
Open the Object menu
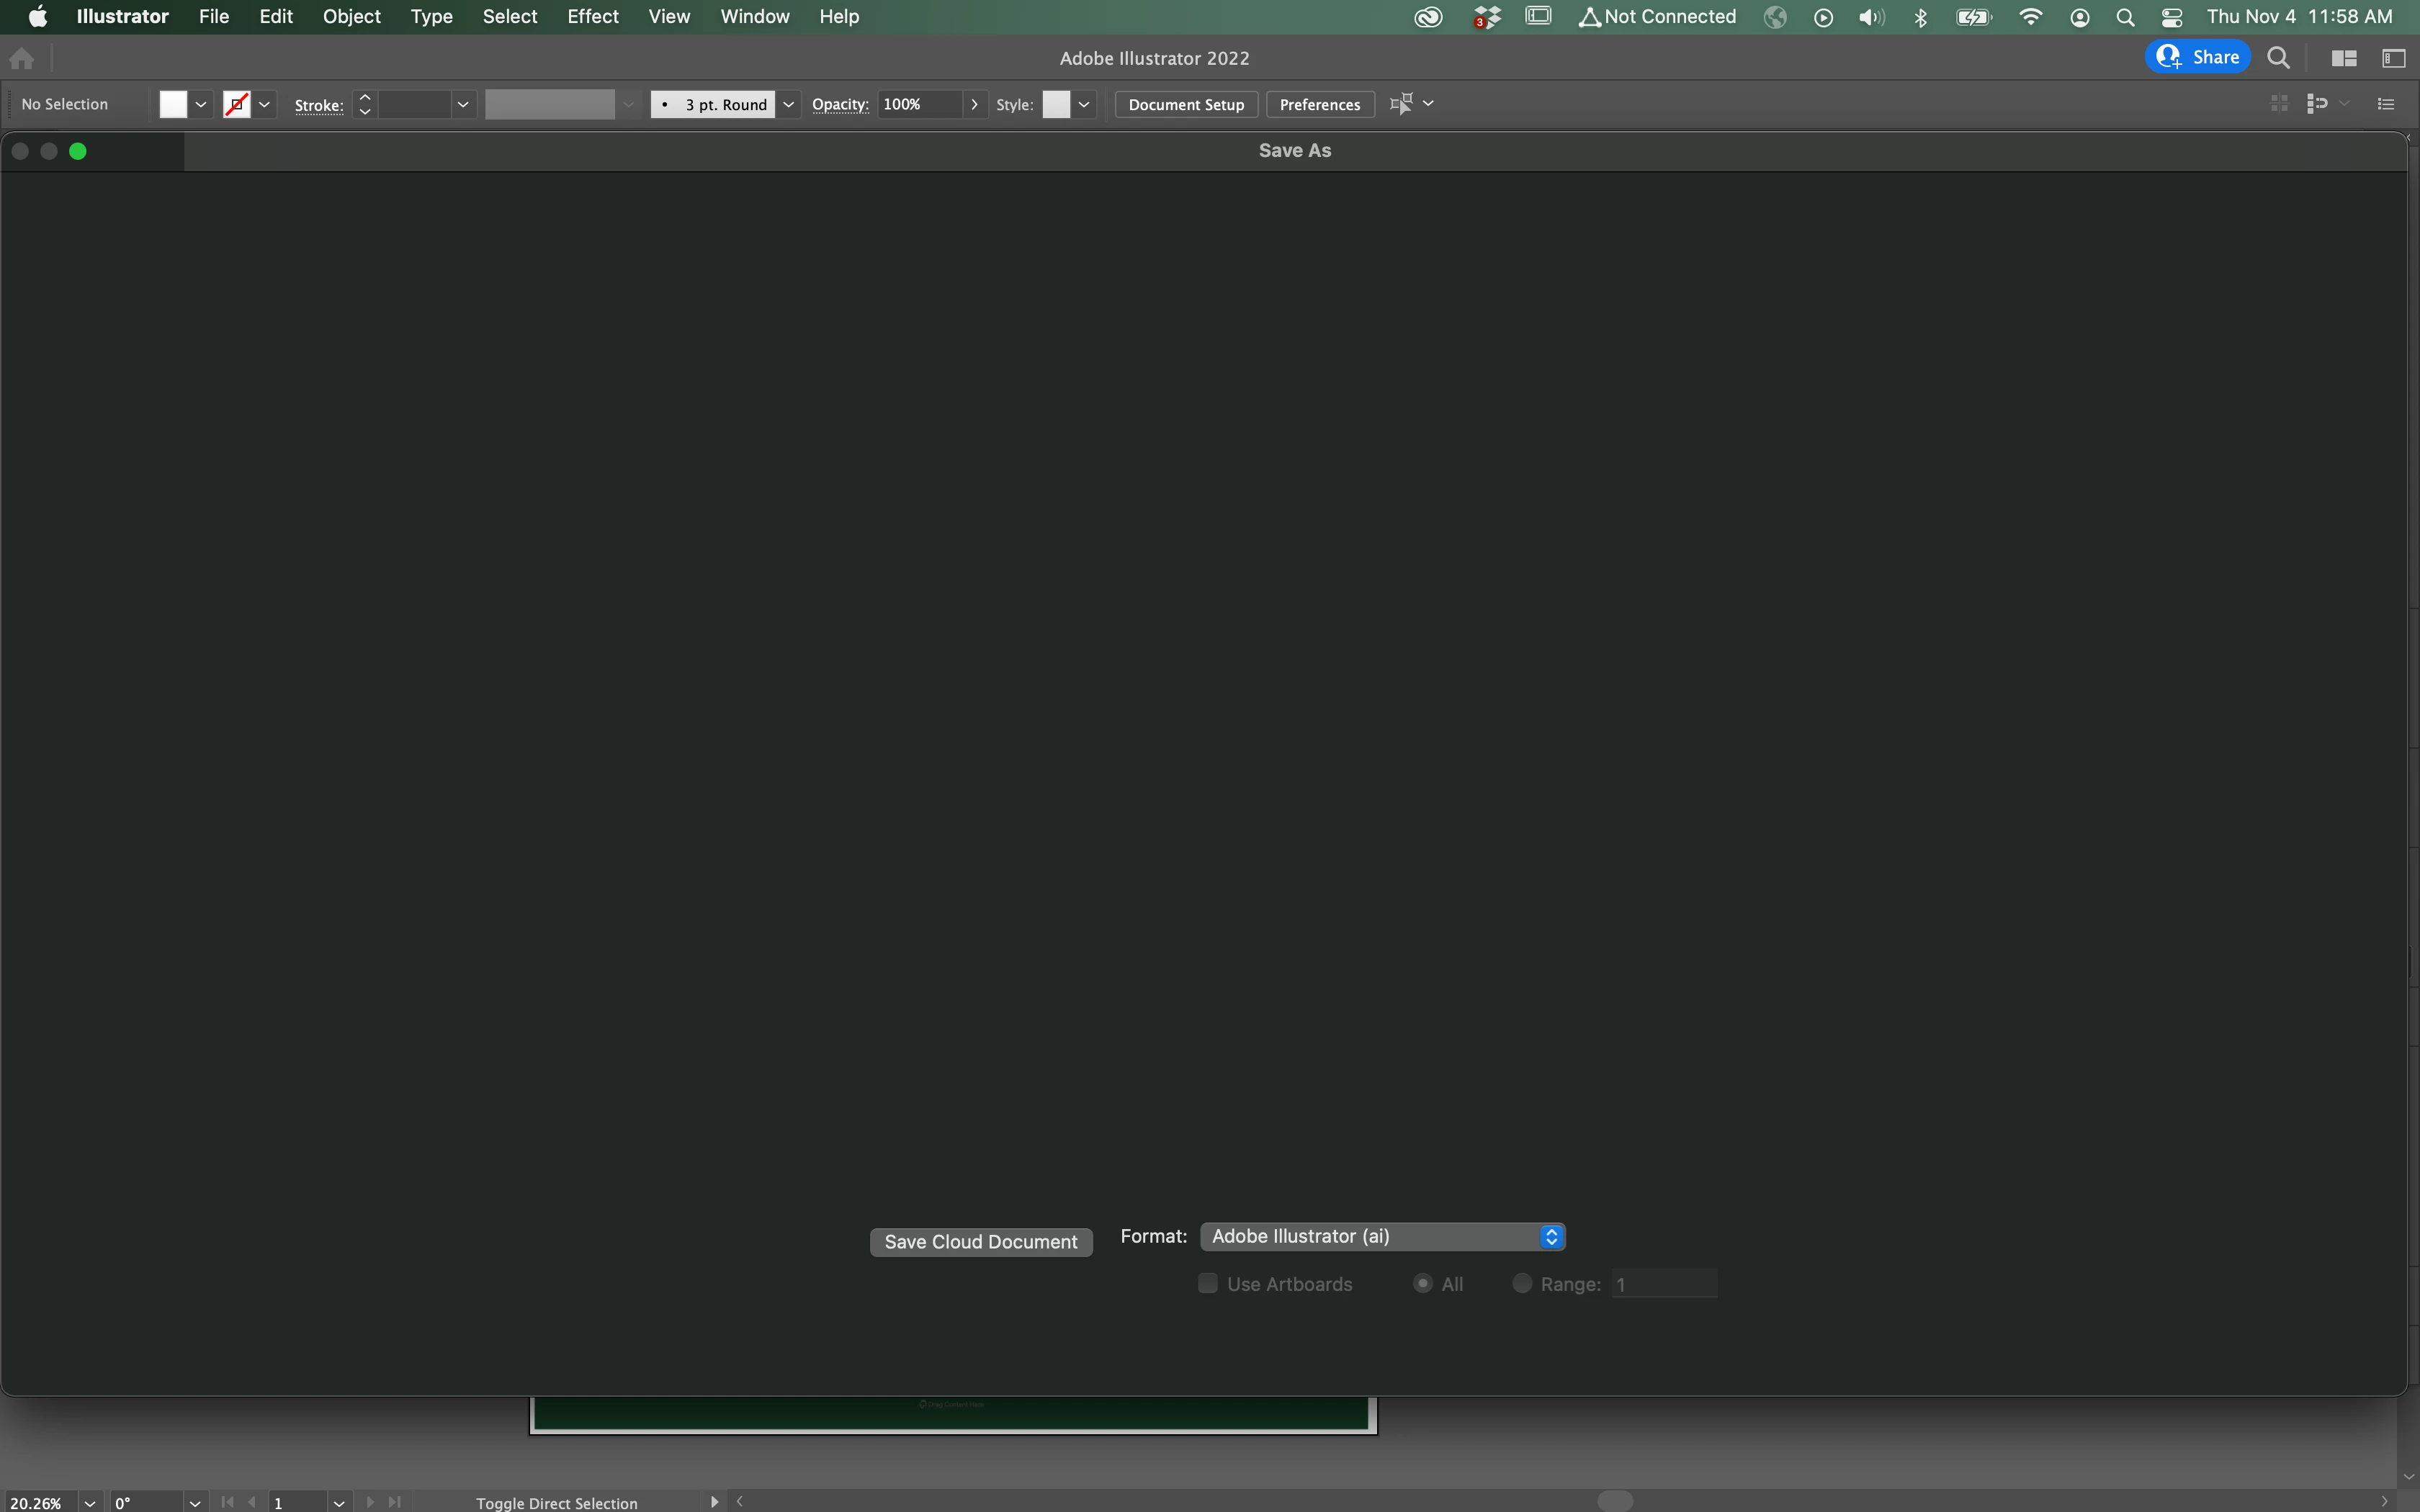click(x=351, y=17)
